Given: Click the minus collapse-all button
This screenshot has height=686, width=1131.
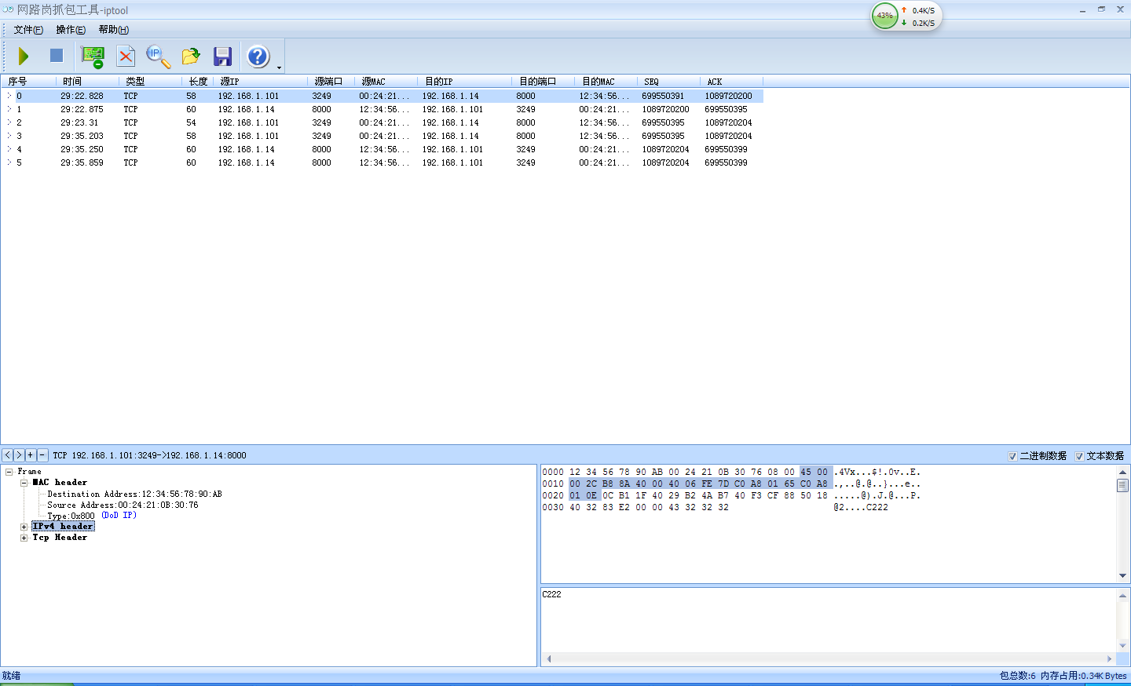Looking at the screenshot, I should (x=42, y=455).
